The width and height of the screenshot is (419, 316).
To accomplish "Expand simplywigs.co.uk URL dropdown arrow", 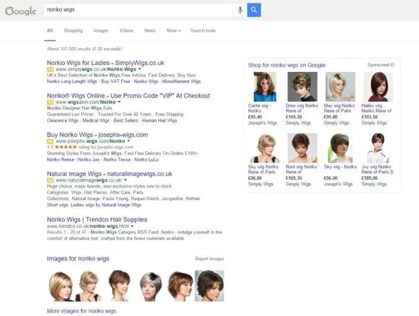I will (140, 69).
